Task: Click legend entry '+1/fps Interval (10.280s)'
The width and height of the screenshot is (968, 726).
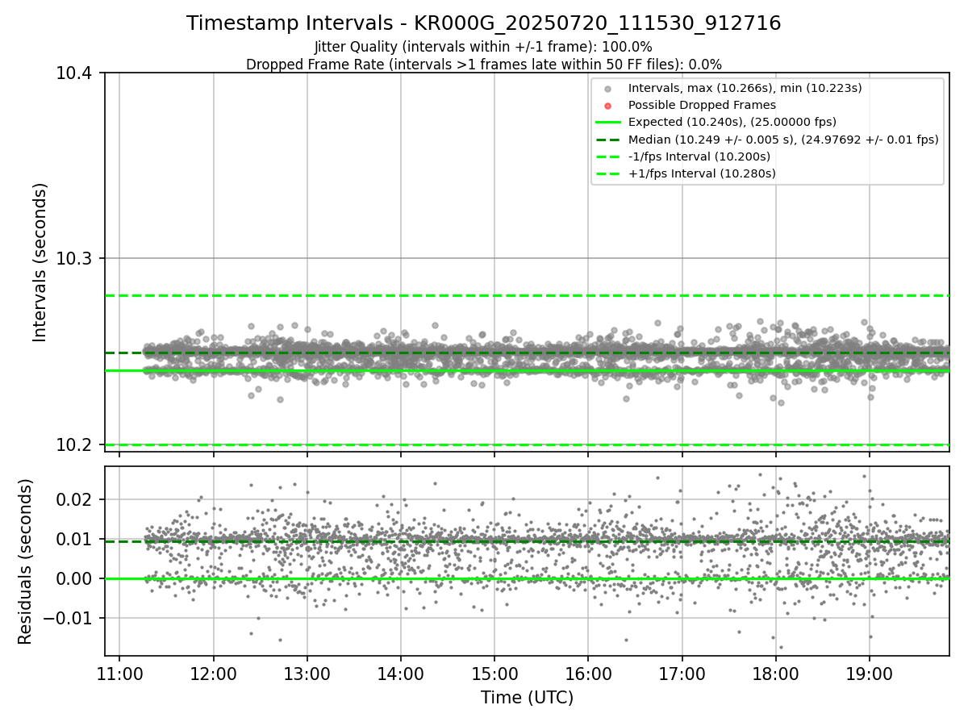Action: (x=702, y=173)
